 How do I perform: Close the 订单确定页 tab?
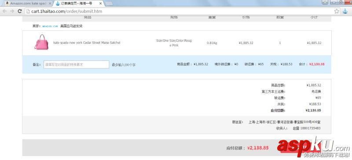click(100, 4)
